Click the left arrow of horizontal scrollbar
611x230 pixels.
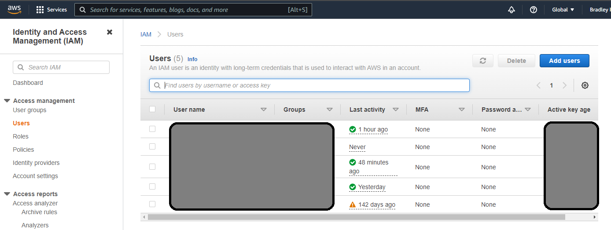tap(144, 217)
